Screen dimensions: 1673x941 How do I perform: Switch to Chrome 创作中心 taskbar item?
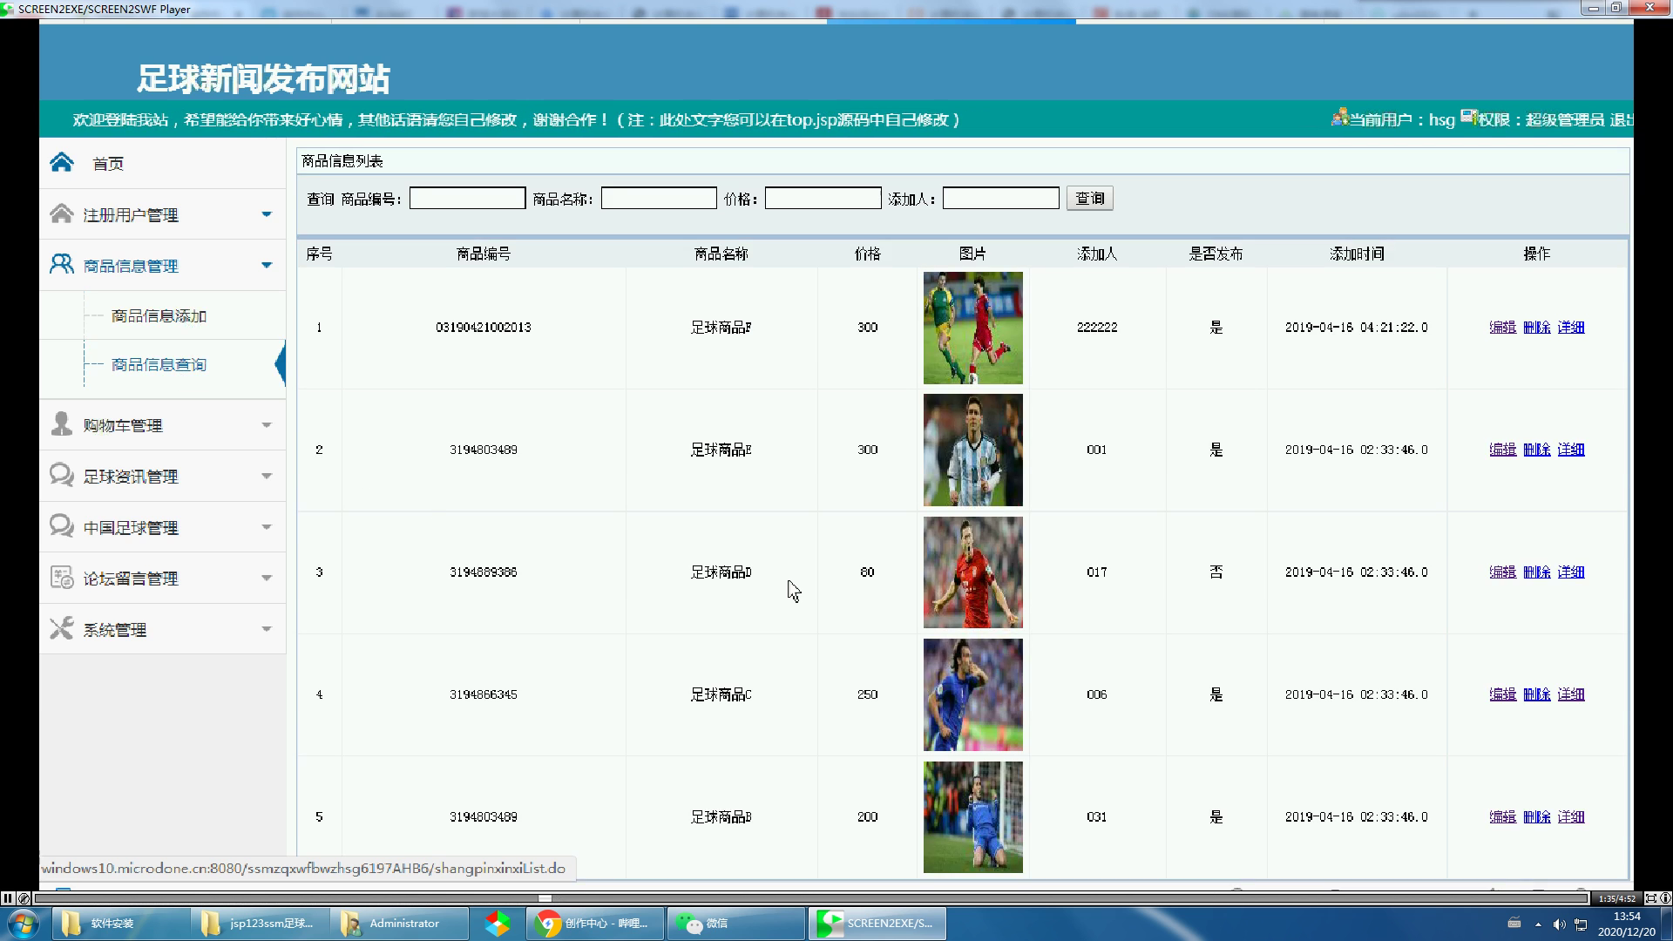(x=595, y=924)
